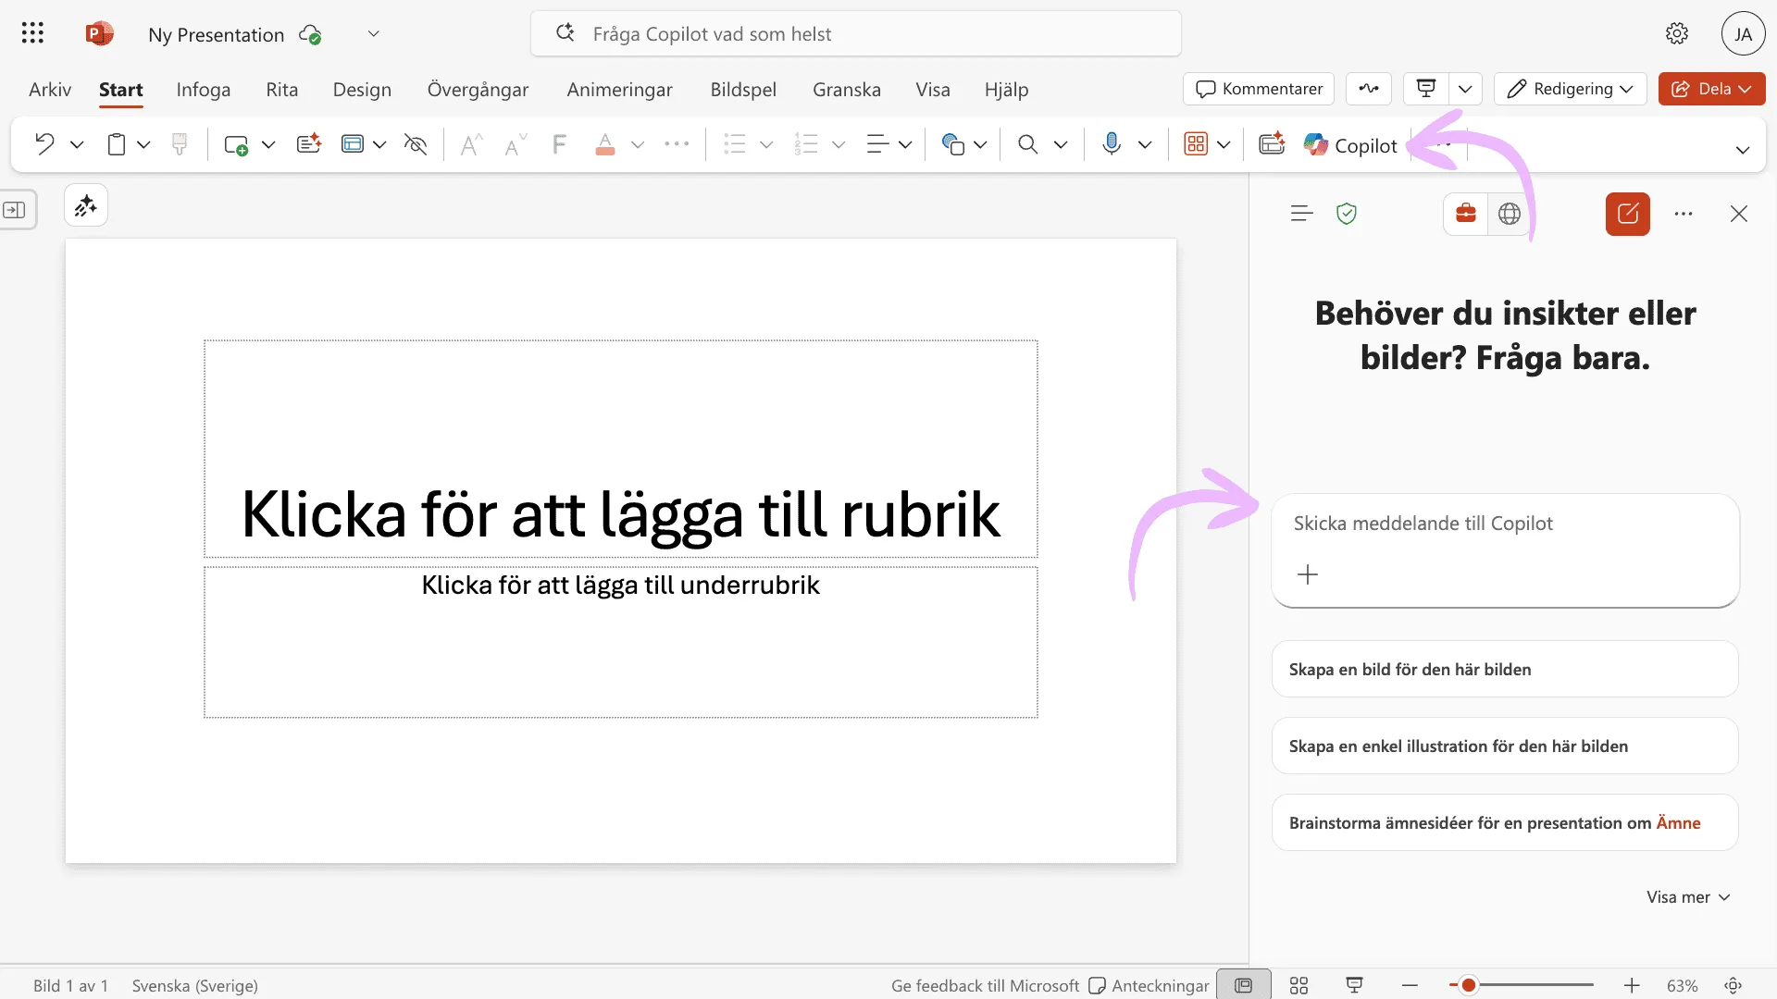The width and height of the screenshot is (1777, 999).
Task: Open the Dictate dropdown arrow
Action: pyautogui.click(x=1145, y=145)
